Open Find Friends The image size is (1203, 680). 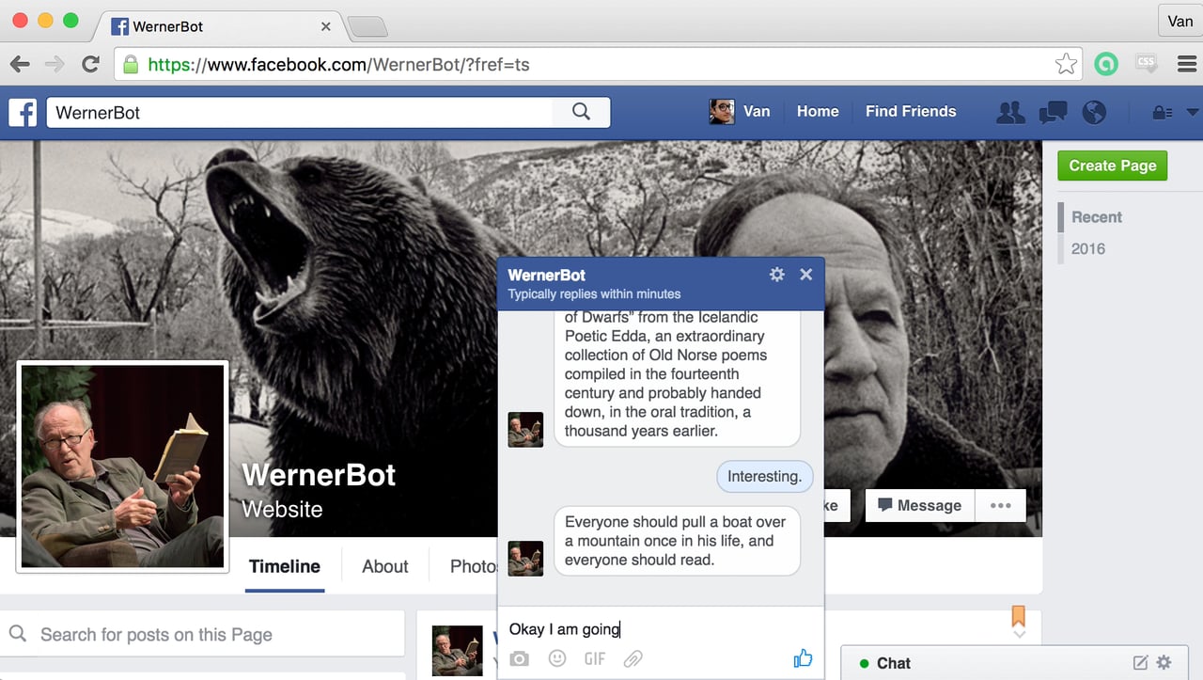tap(911, 111)
